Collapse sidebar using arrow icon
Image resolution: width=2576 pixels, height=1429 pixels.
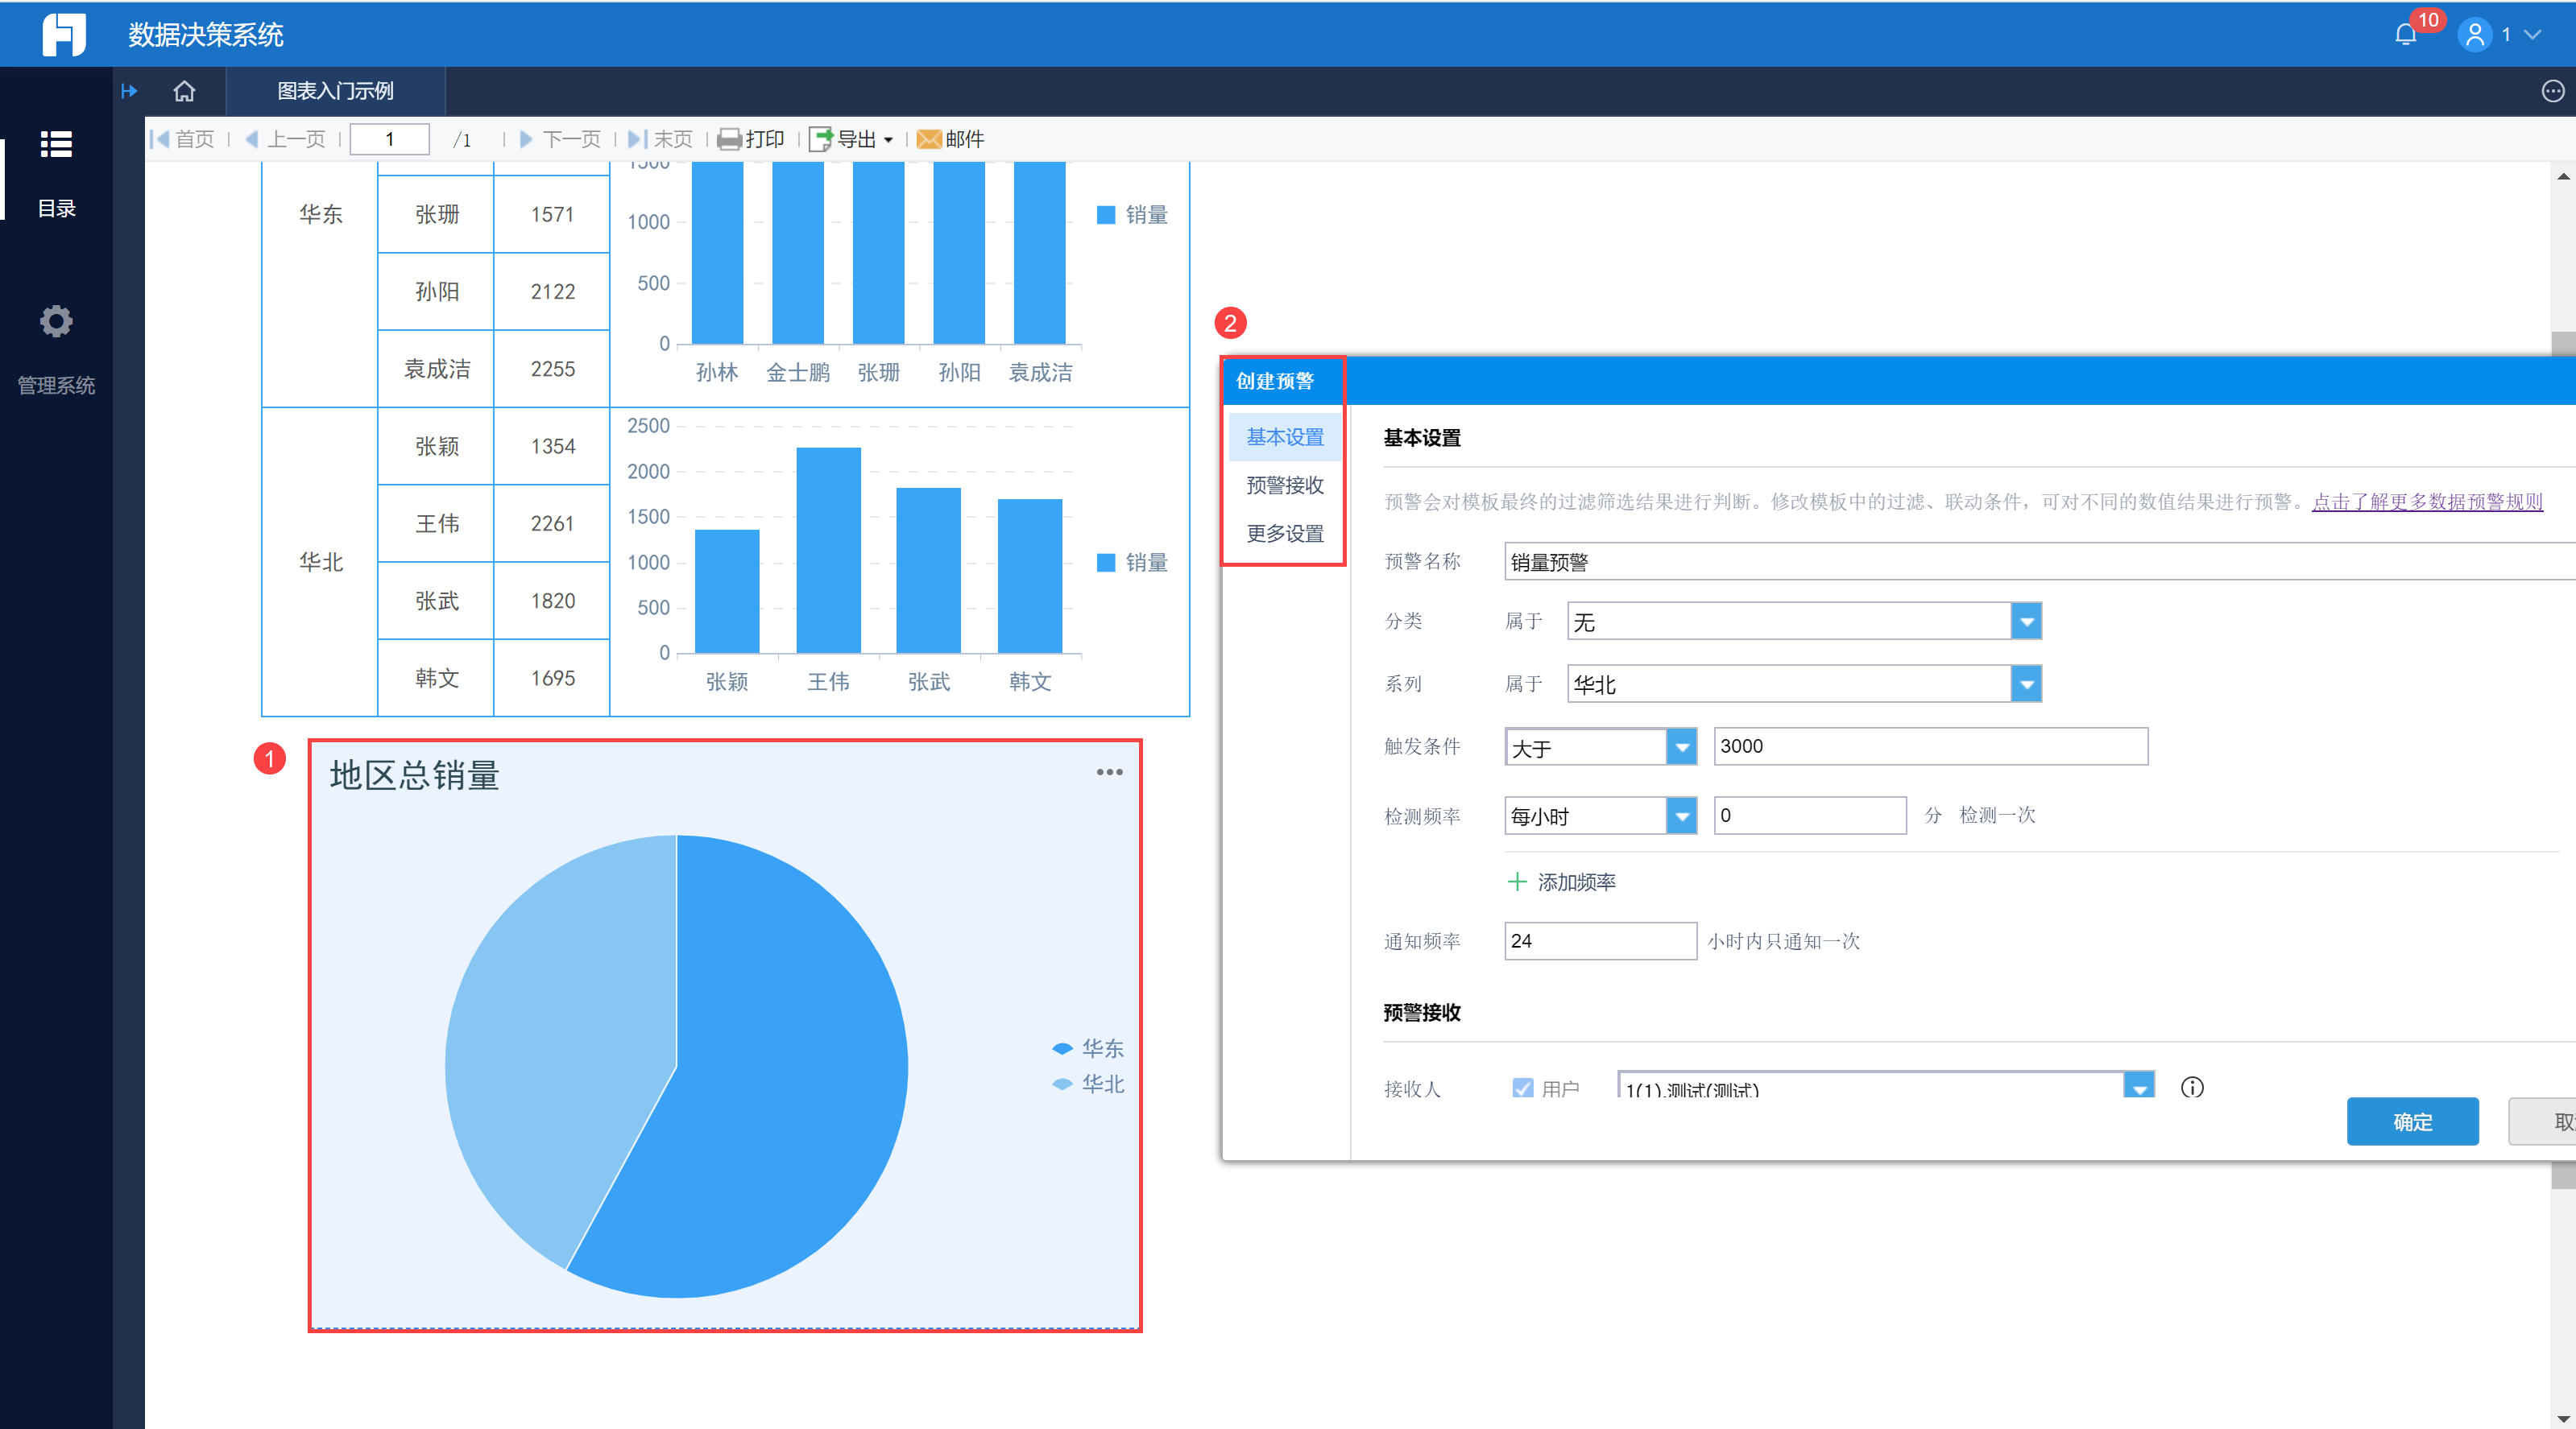129,91
